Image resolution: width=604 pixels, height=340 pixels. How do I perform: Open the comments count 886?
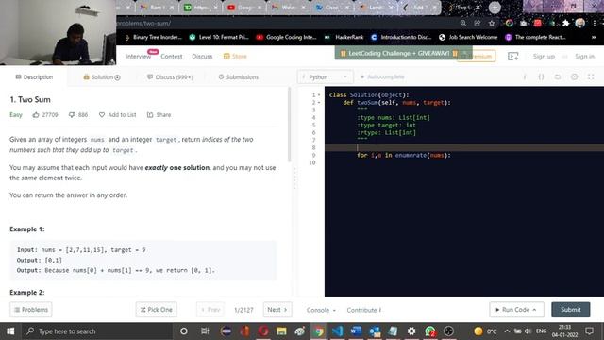[78, 115]
